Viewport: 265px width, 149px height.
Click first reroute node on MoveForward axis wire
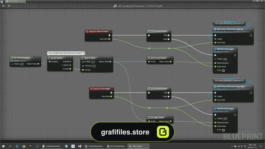click(149, 48)
